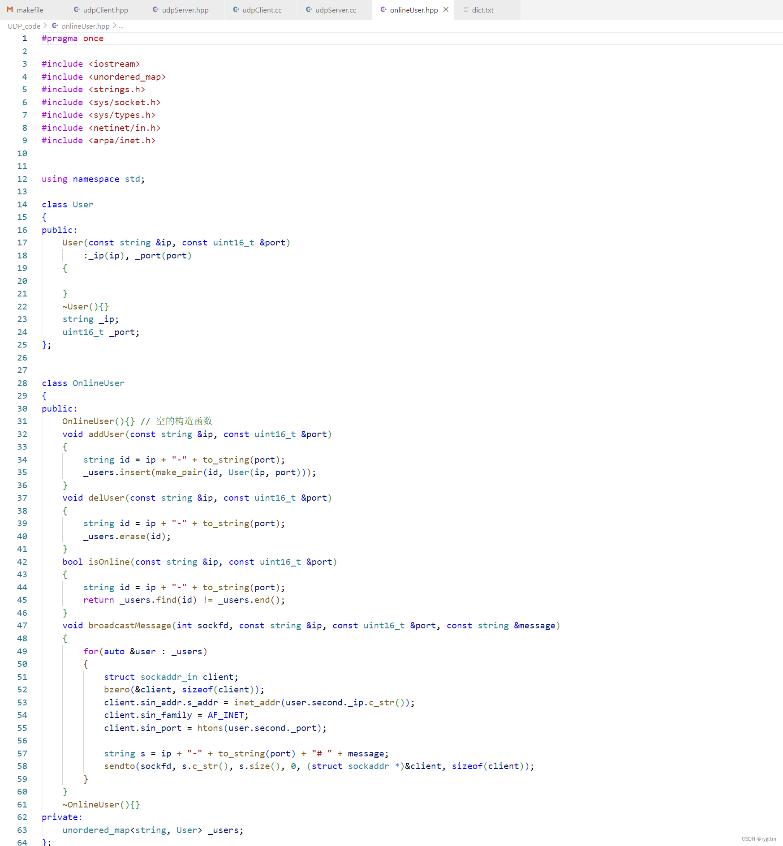The width and height of the screenshot is (783, 846).
Task: Click '#include <sys/types.h>' text
Action: [x=99, y=115]
